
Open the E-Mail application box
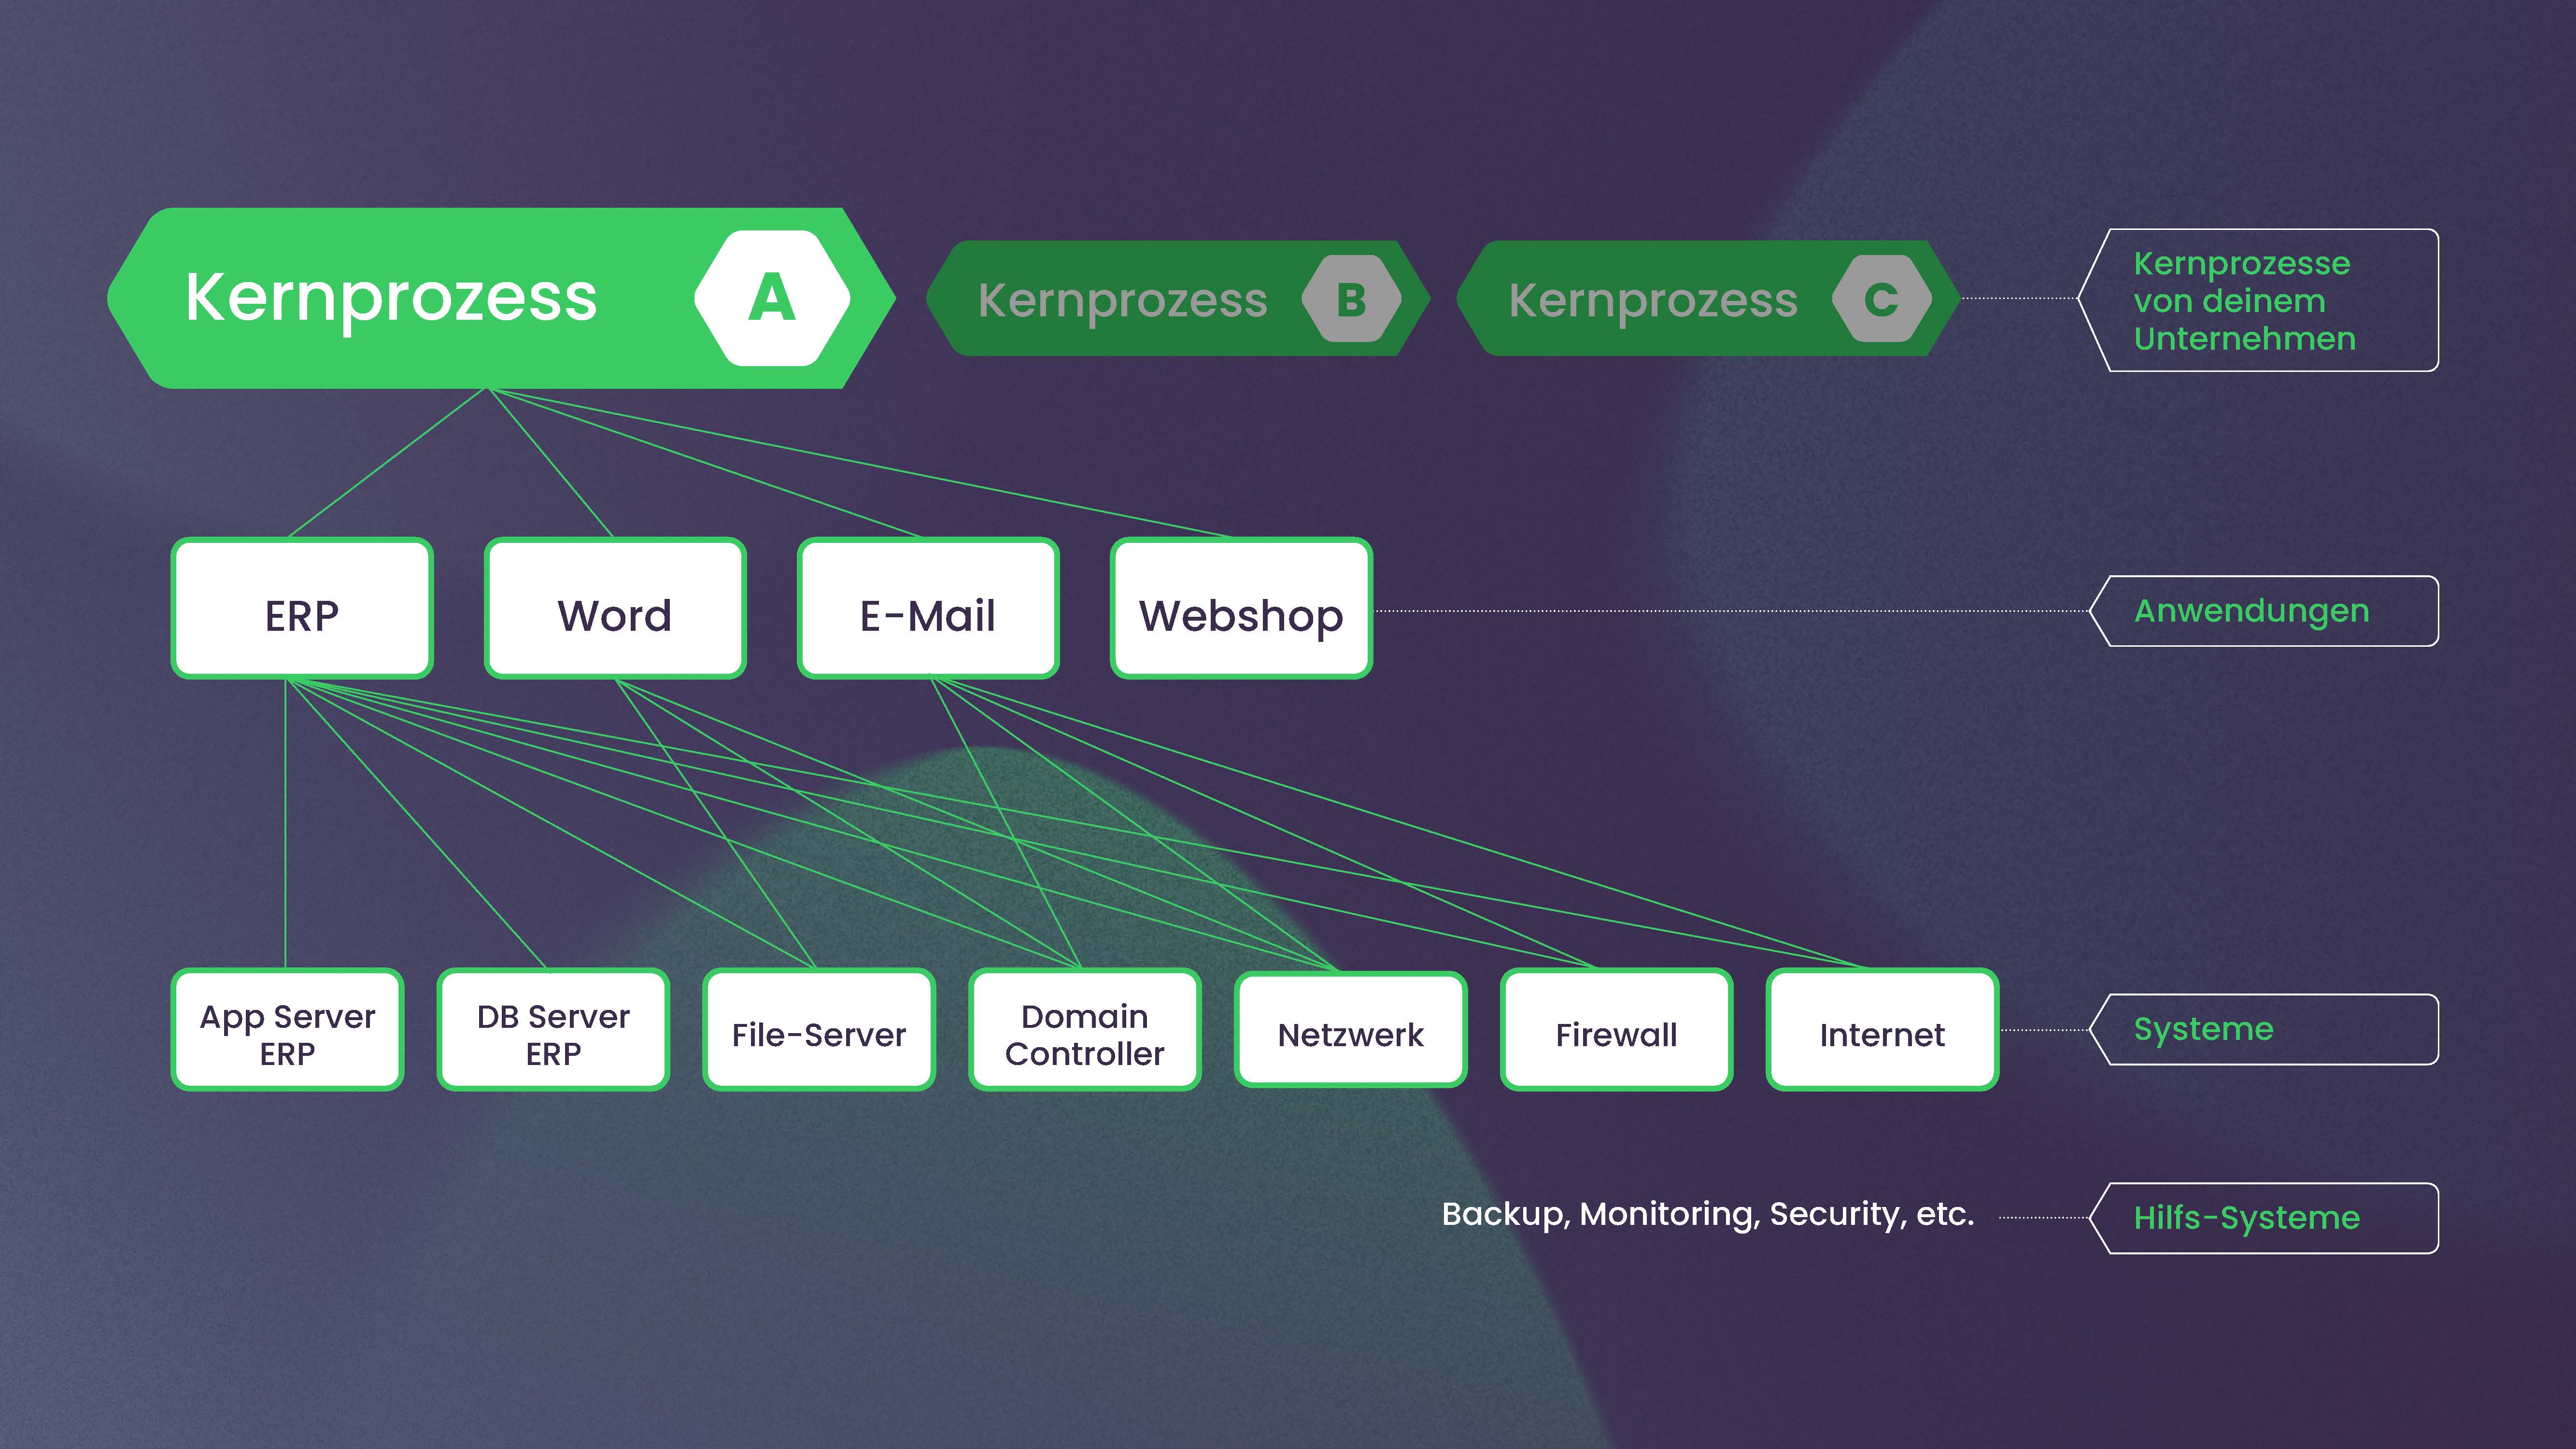(928, 609)
